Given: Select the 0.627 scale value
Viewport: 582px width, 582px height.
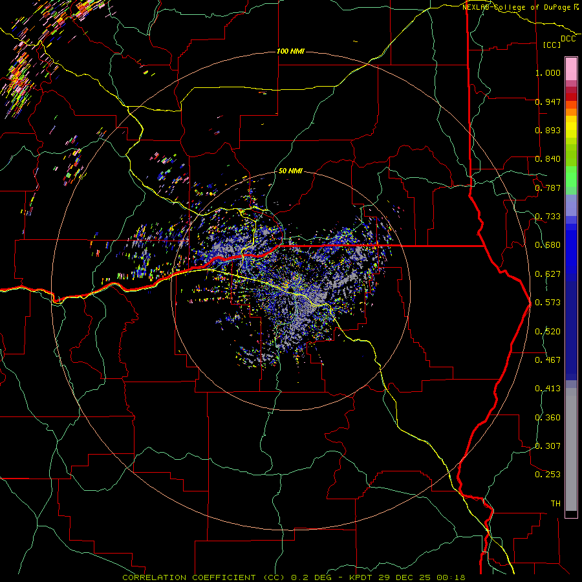Looking at the screenshot, I should [548, 274].
